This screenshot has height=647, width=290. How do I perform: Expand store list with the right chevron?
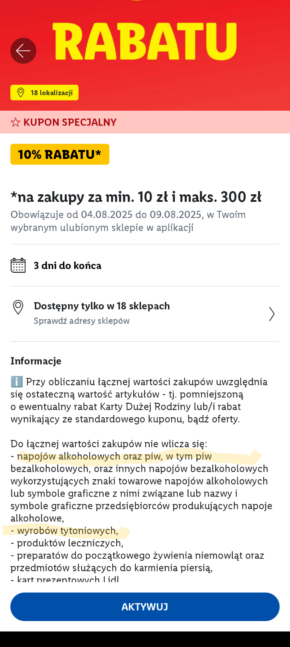(x=272, y=314)
